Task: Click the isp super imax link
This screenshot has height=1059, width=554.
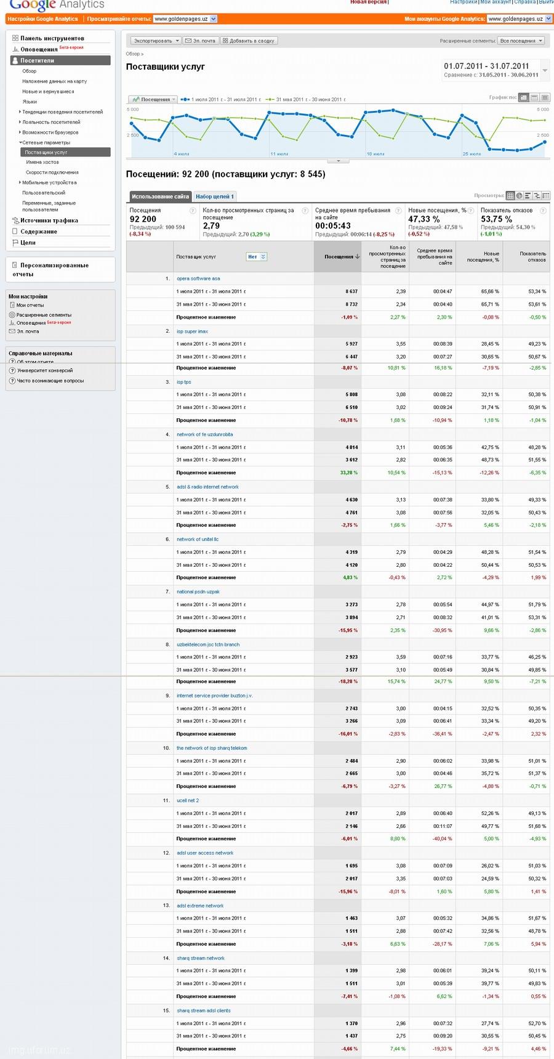Action: (x=193, y=331)
